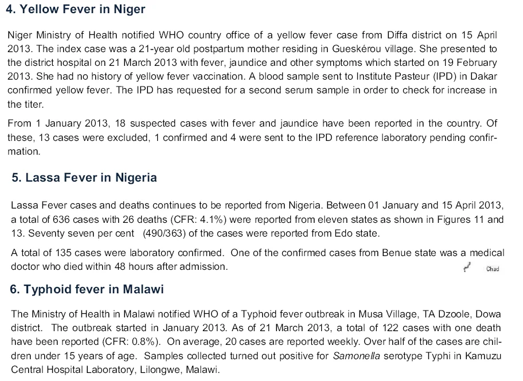The image size is (523, 381).
Task: Click the italic word 'Samonella'
Action: 356,356
